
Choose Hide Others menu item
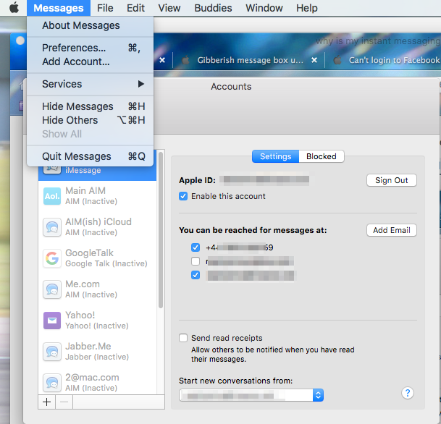[x=91, y=120]
